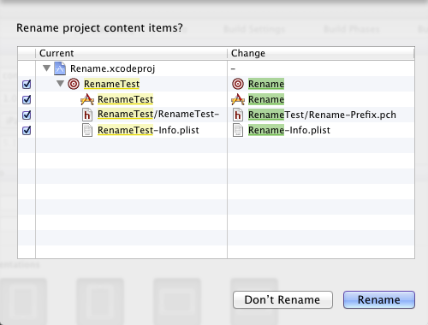Choose Don't Rename
The width and height of the screenshot is (428, 325).
pyautogui.click(x=282, y=299)
